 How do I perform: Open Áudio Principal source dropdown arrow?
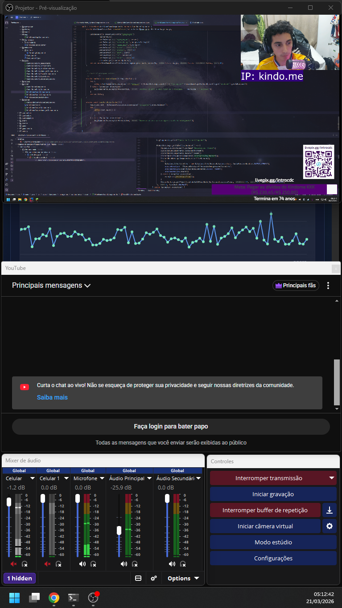(x=148, y=478)
